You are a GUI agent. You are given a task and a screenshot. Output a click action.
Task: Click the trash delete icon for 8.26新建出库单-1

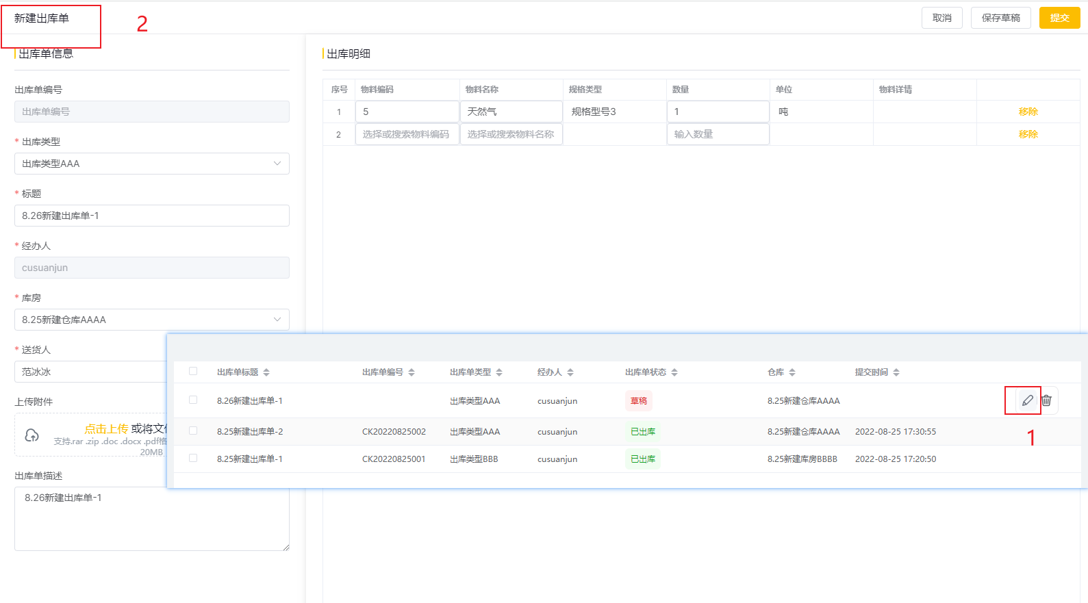[1046, 400]
